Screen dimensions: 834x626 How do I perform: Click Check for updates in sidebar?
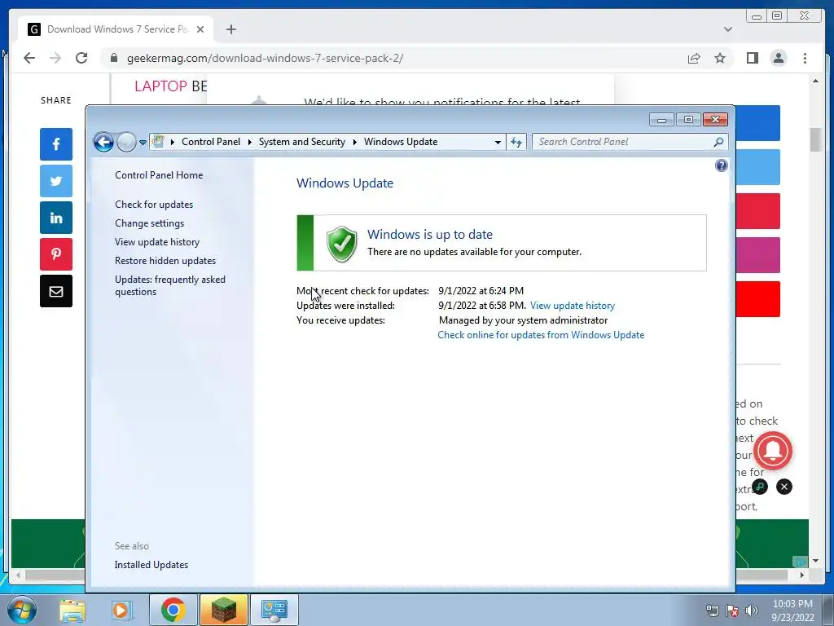(x=154, y=205)
